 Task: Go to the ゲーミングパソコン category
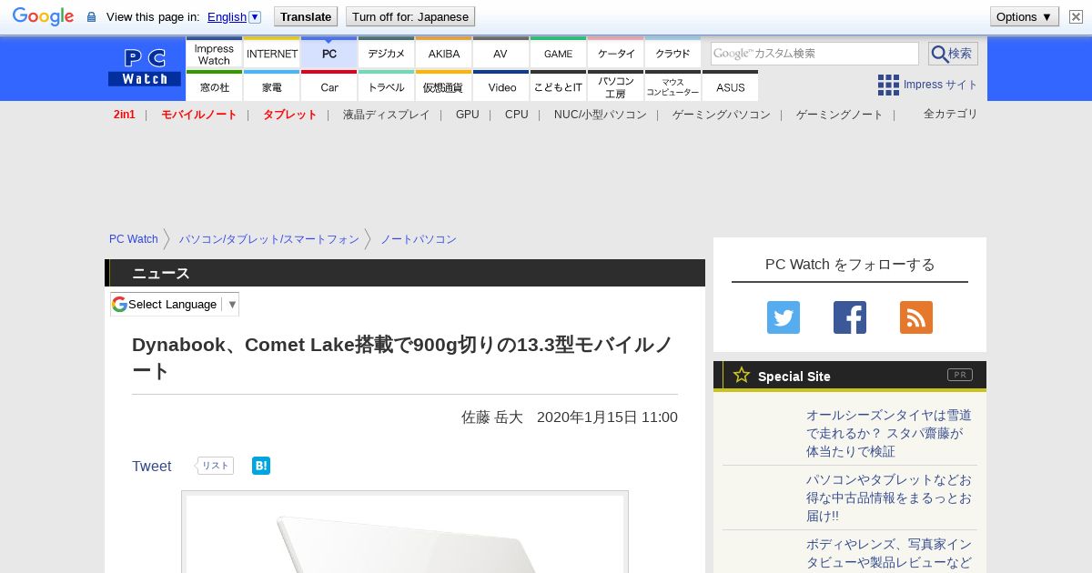pos(722,115)
